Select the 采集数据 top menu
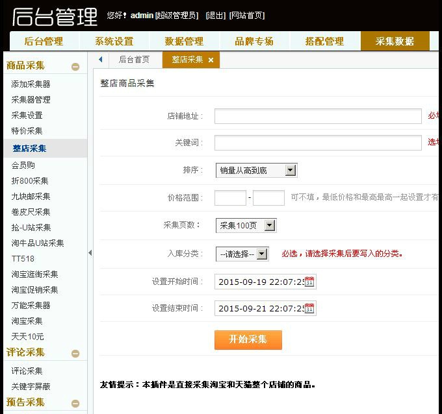The height and width of the screenshot is (414, 442). (395, 42)
